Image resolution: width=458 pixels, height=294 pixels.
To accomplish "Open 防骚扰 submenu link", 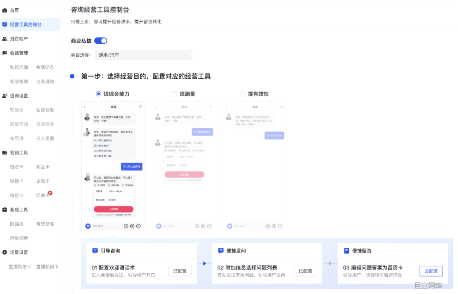I will tap(17, 224).
